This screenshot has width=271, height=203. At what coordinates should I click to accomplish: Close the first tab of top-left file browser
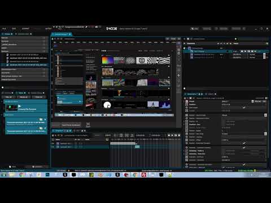pos(12,34)
